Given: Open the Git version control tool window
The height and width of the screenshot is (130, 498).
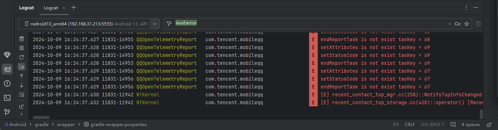Looking at the screenshot, I should point(7,112).
